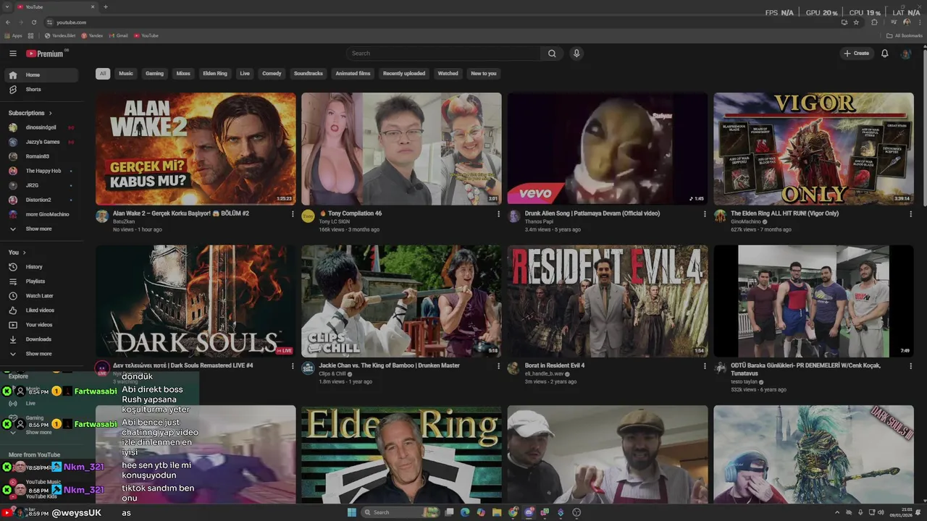Open the tab search dropdown arrow

pos(7,7)
